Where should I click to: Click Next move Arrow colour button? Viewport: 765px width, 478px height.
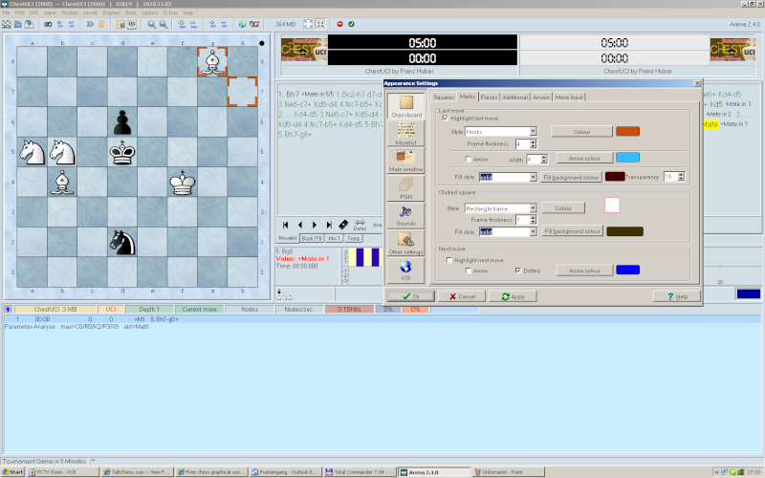pos(584,271)
